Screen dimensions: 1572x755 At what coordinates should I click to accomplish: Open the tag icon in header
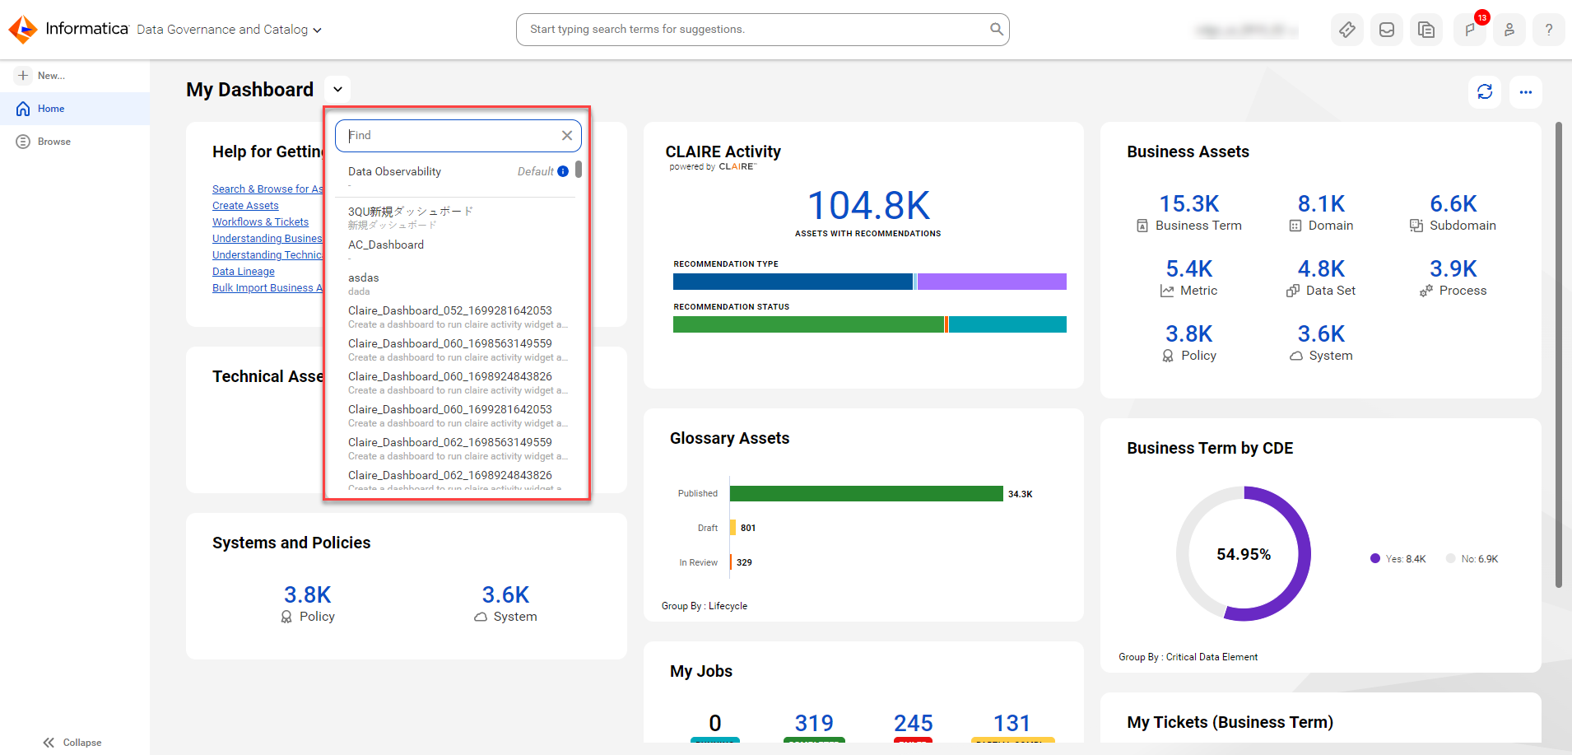[1347, 30]
